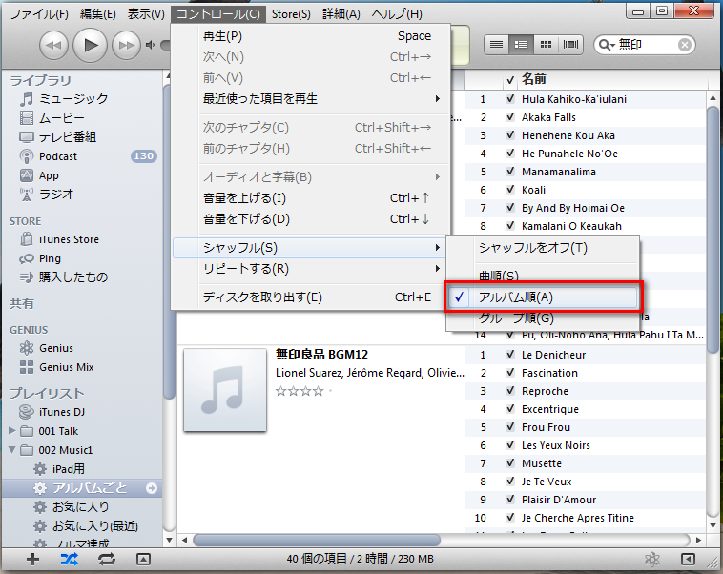Open the 表示(V) menu

tap(146, 14)
